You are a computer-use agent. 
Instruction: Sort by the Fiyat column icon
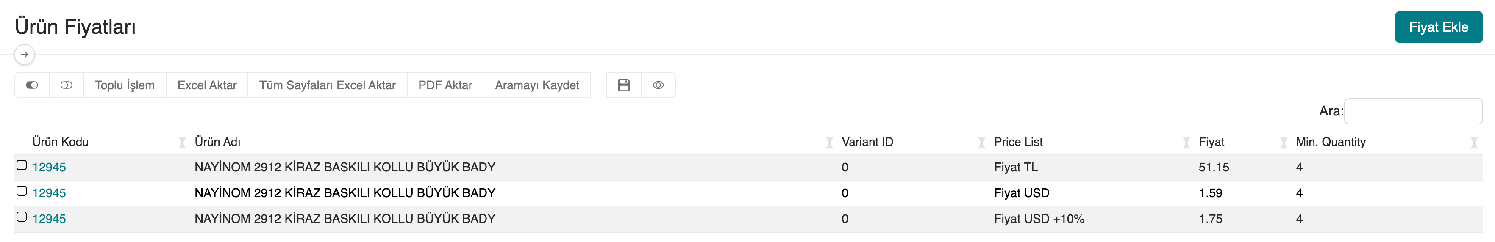pyautogui.click(x=1284, y=143)
